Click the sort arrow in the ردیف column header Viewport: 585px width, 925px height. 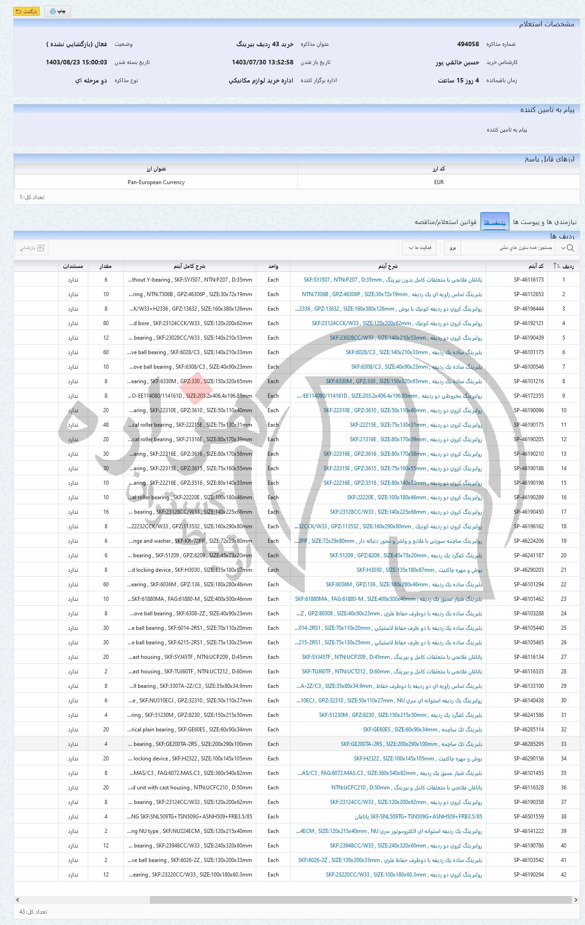pos(556,266)
